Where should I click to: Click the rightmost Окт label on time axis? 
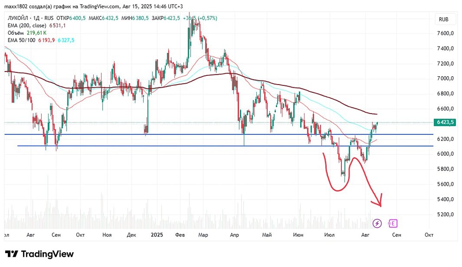[x=429, y=235]
